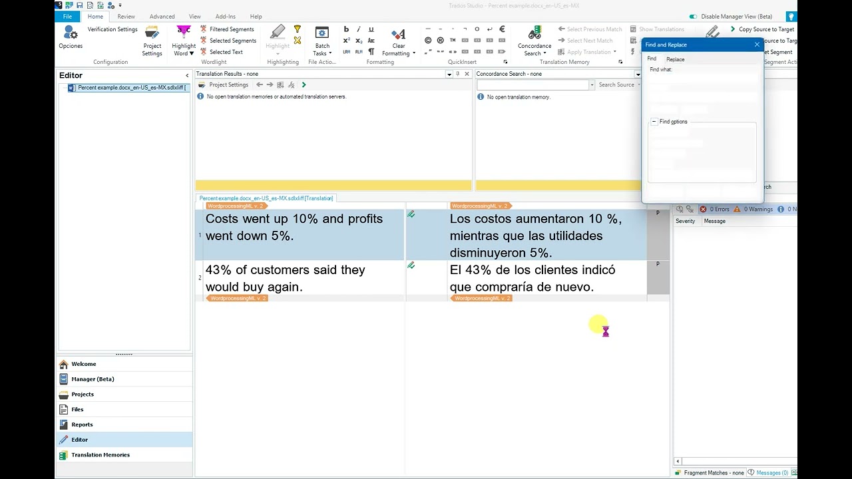Expand Translation Memory group dialog launcher
The image size is (852, 479).
(x=620, y=62)
